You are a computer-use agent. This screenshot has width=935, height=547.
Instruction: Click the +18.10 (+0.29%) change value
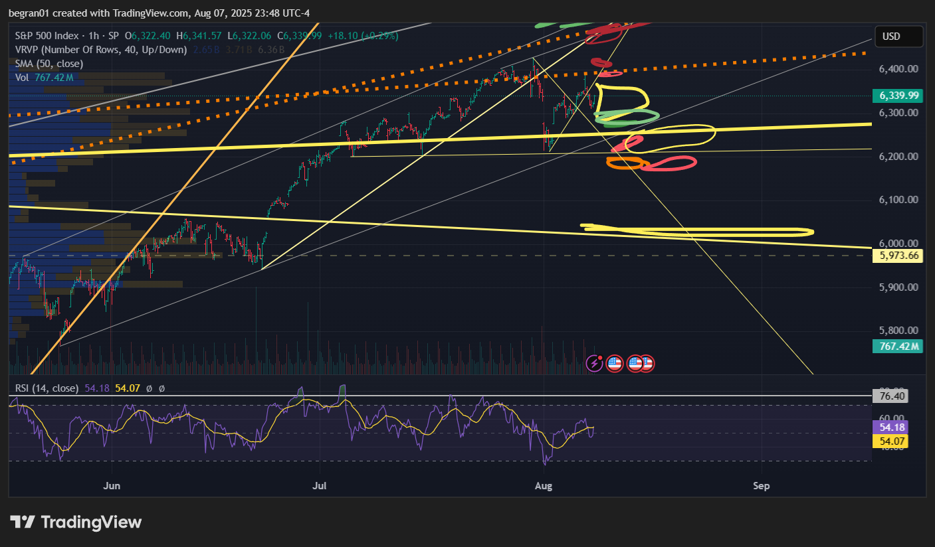point(363,36)
